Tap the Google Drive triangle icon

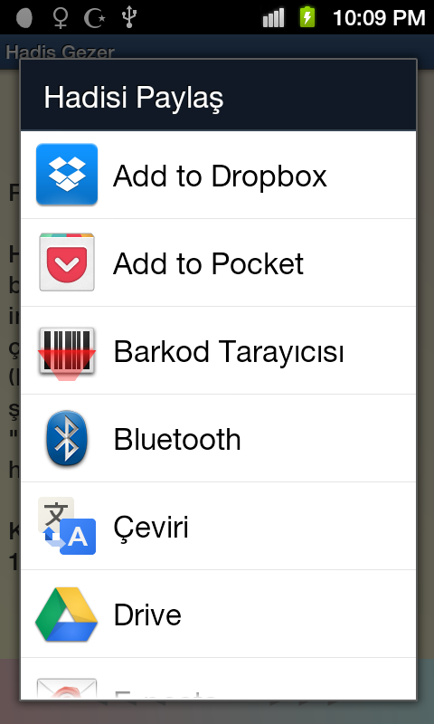point(67,614)
